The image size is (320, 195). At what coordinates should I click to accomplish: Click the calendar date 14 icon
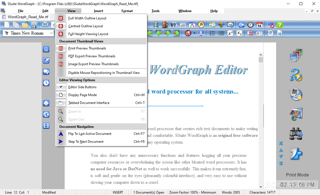pyautogui.click(x=259, y=25)
